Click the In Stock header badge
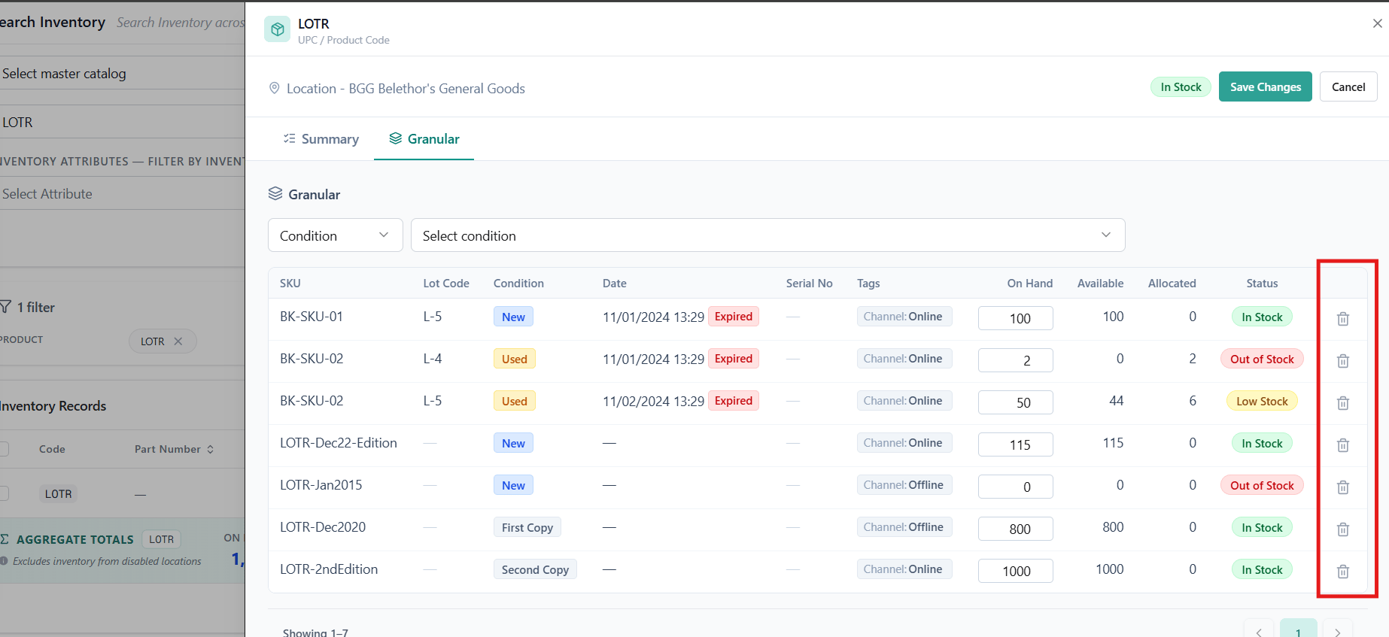The width and height of the screenshot is (1389, 637). [1181, 86]
